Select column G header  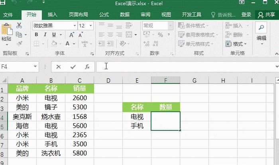[195, 81]
